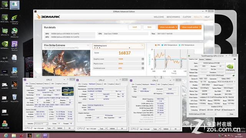The width and height of the screenshot is (246, 138).
Task: Switch to 3DMark via its taskbar icon
Action: click(30, 135)
